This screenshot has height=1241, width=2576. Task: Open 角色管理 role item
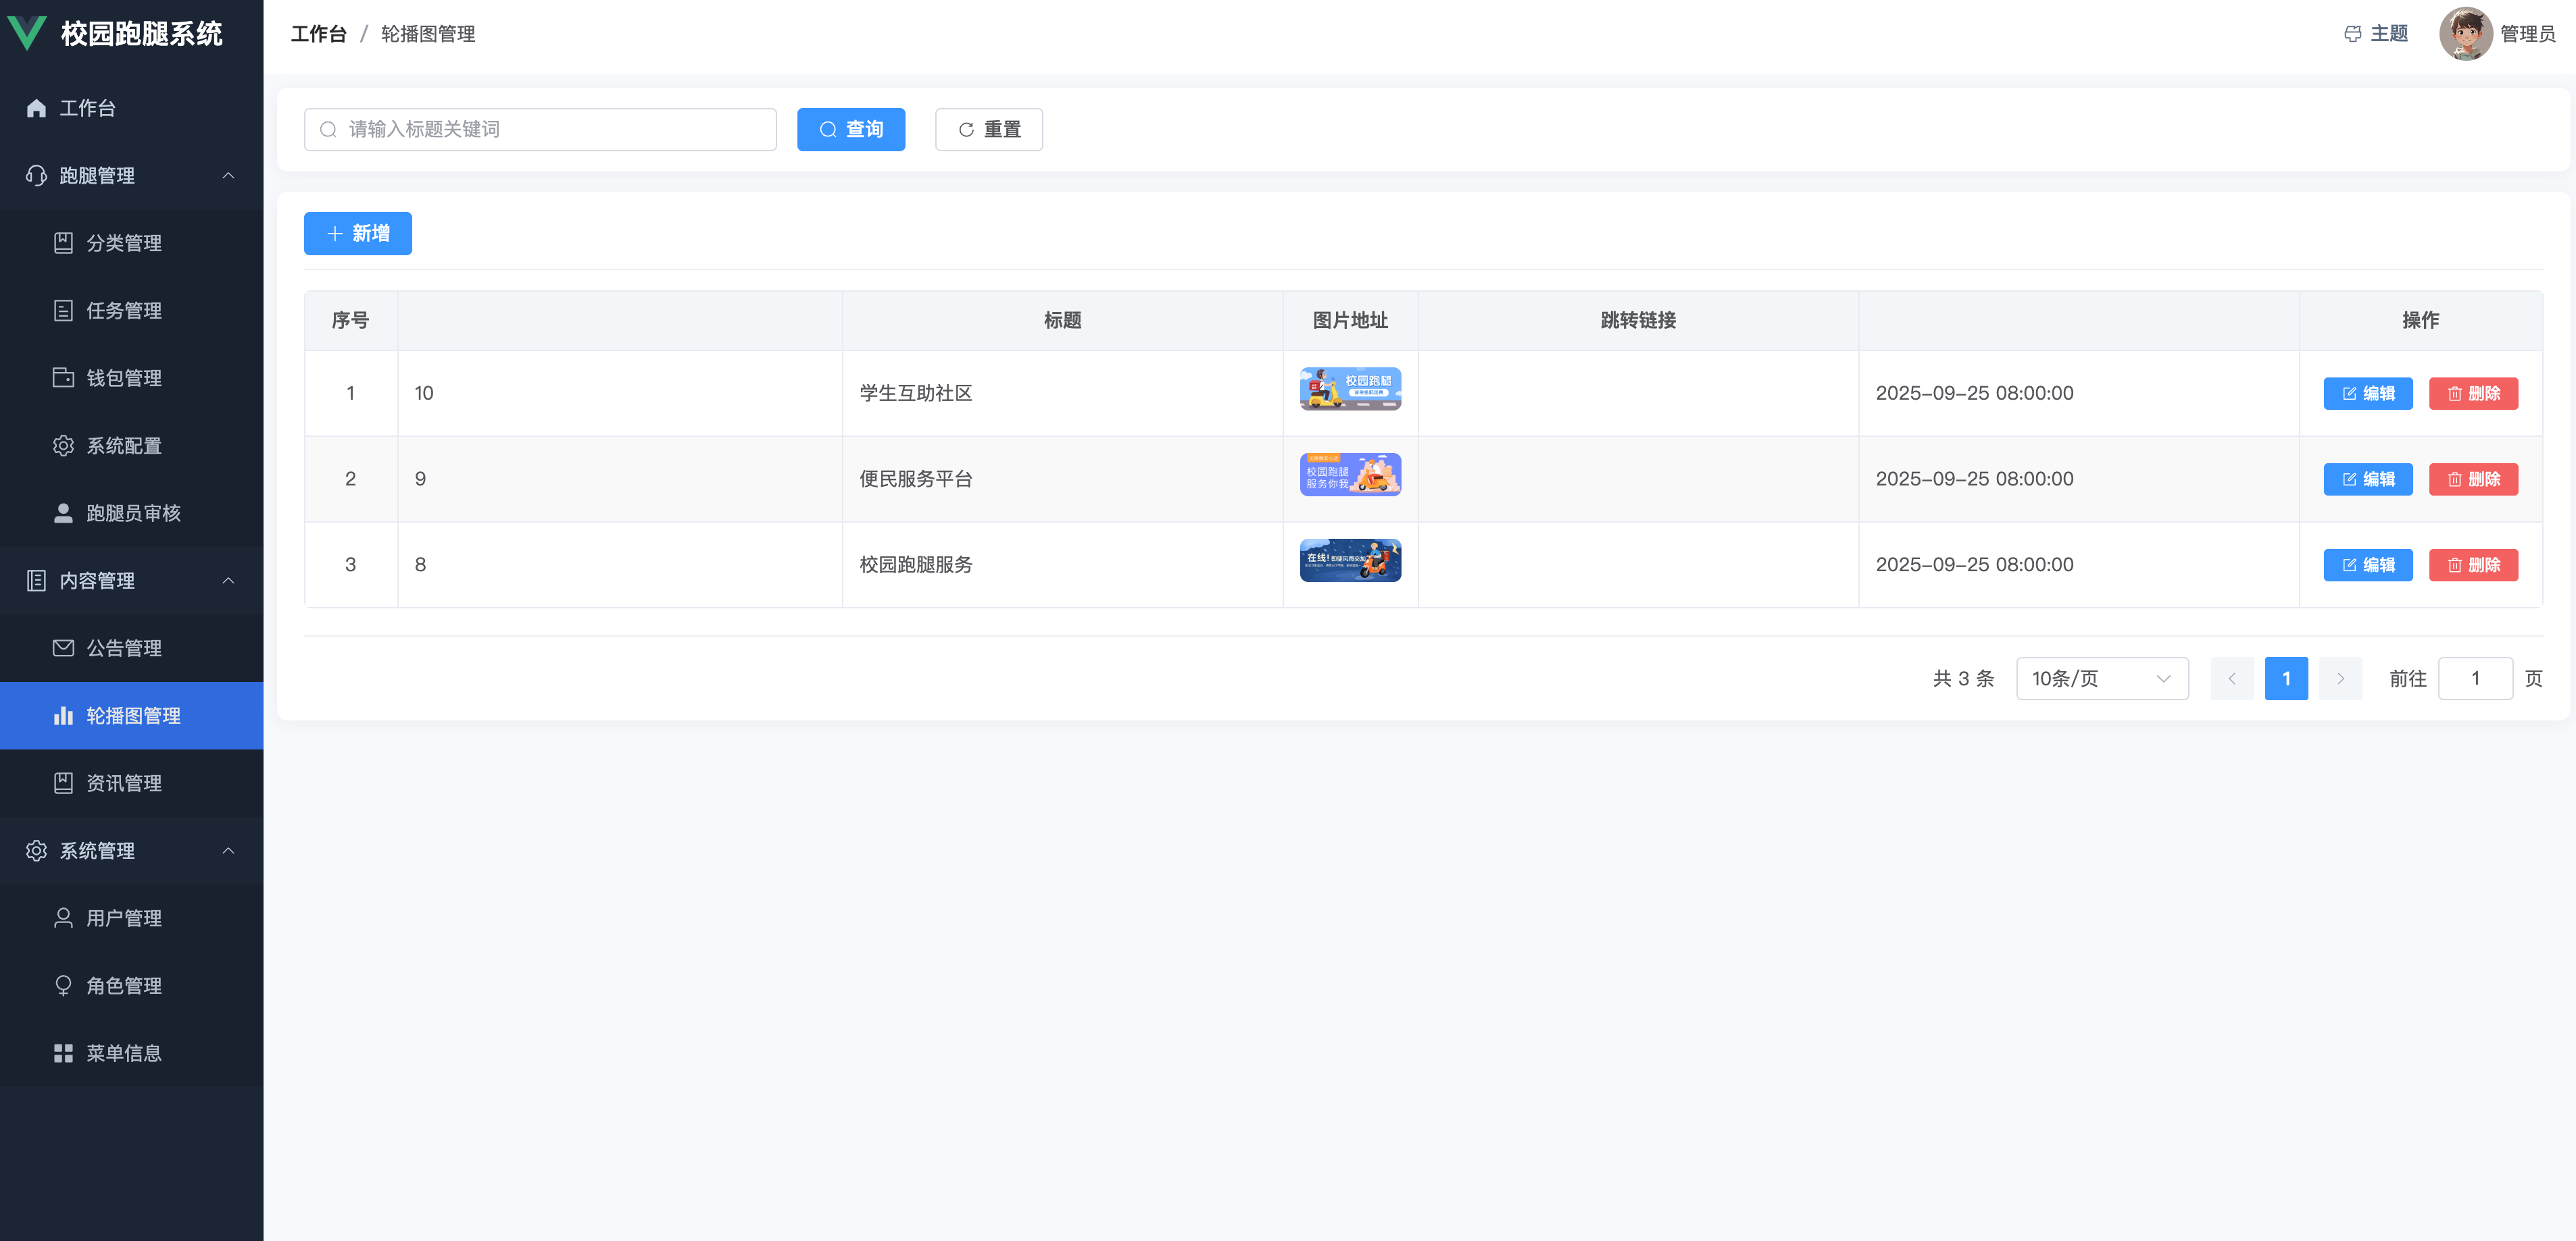[x=123, y=985]
